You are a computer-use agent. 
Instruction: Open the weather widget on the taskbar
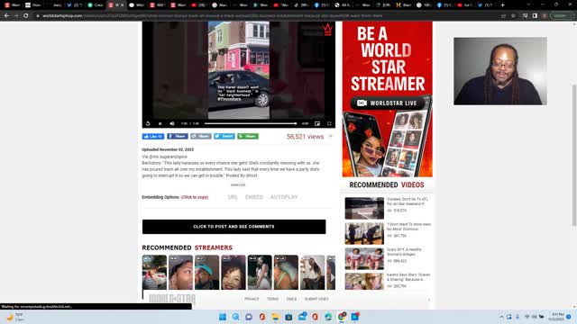[15, 317]
